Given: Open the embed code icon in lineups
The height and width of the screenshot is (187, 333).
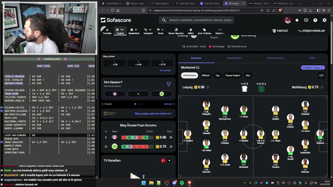Looking at the screenshot, I should click(x=321, y=75).
